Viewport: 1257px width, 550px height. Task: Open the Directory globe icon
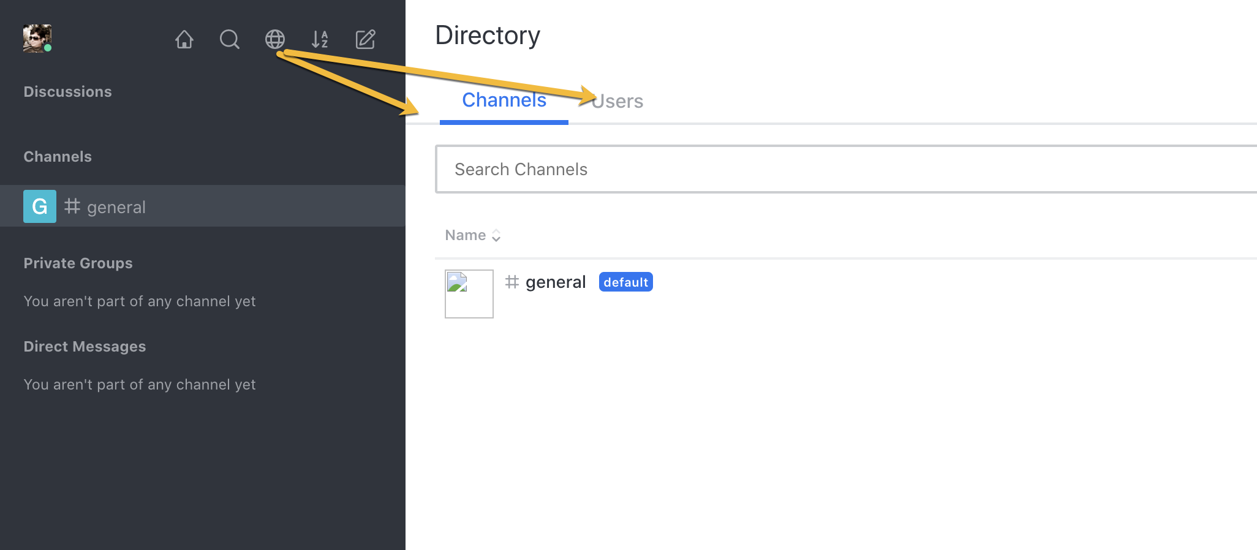274,40
